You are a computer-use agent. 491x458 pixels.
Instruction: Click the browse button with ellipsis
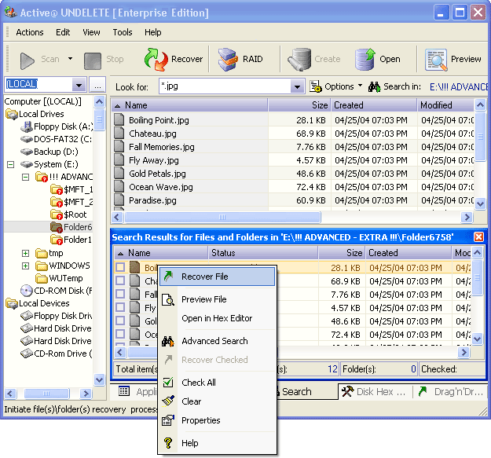(x=97, y=85)
